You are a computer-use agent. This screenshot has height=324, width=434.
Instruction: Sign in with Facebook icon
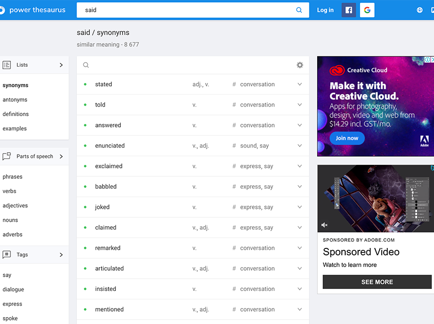click(349, 10)
